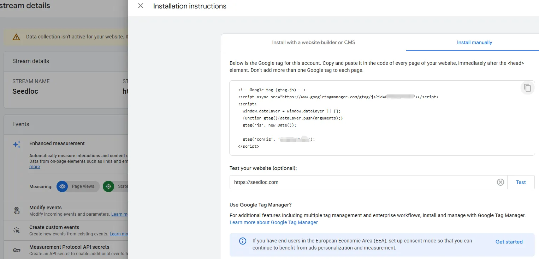Click the Modify events touch icon

(x=17, y=211)
